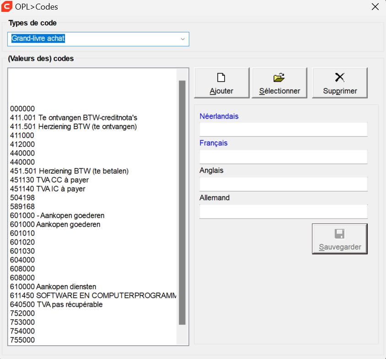Screen dimensions: 386x359
Task: Click the Allemand input field
Action: (284, 211)
